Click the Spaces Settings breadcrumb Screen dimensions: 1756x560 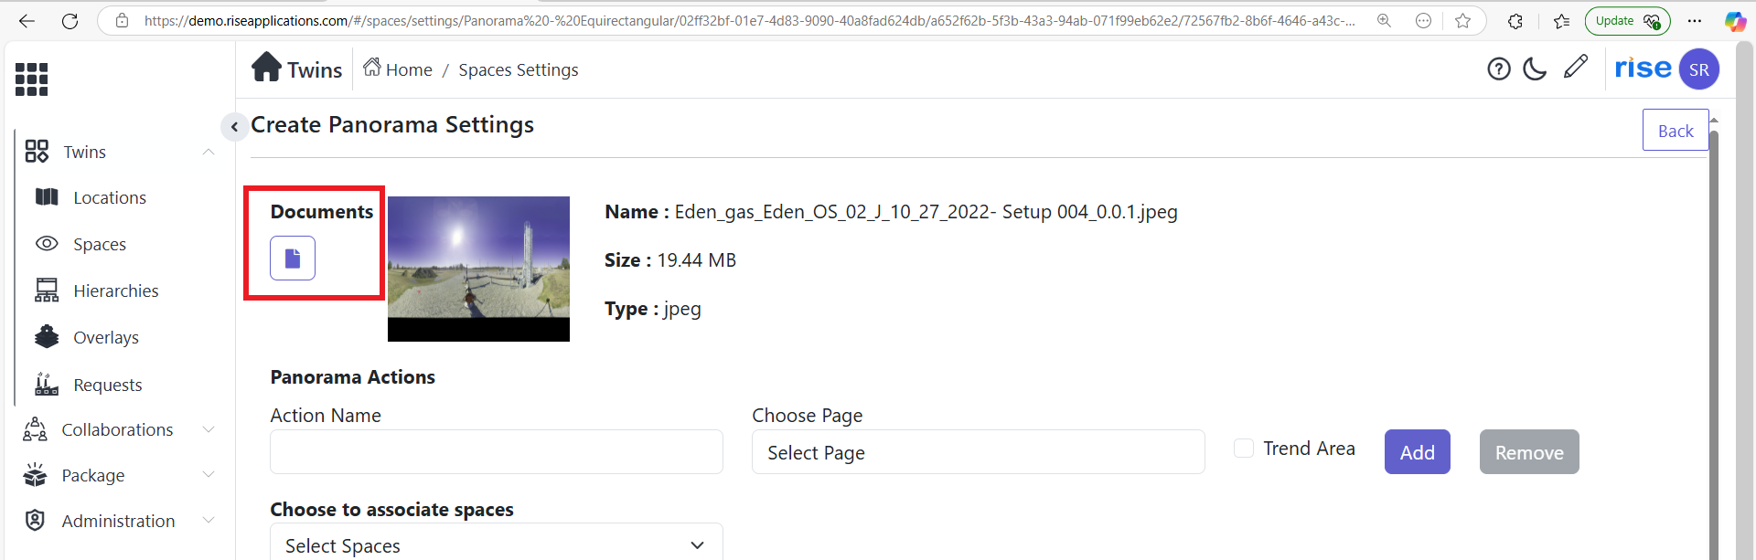pyautogui.click(x=519, y=69)
